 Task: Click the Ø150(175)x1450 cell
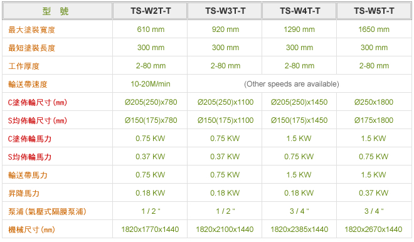(299, 120)
